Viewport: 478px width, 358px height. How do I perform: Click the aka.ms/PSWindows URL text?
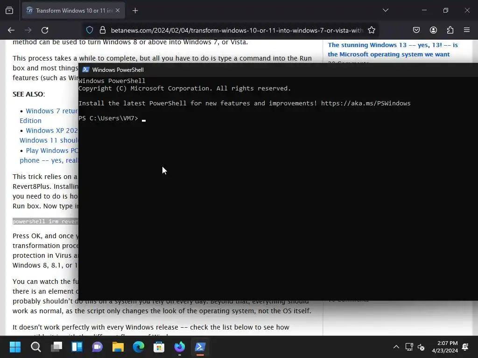pyautogui.click(x=366, y=103)
